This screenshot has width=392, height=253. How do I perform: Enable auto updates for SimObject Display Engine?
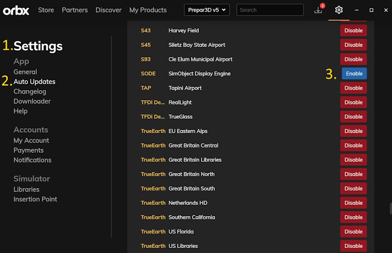[354, 74]
